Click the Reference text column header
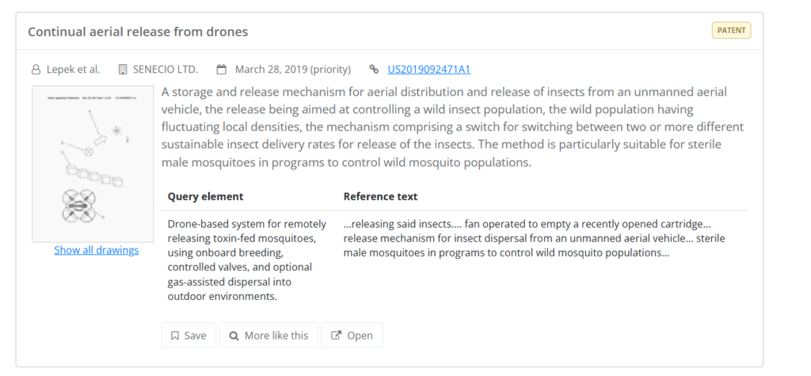The width and height of the screenshot is (811, 376). click(380, 196)
